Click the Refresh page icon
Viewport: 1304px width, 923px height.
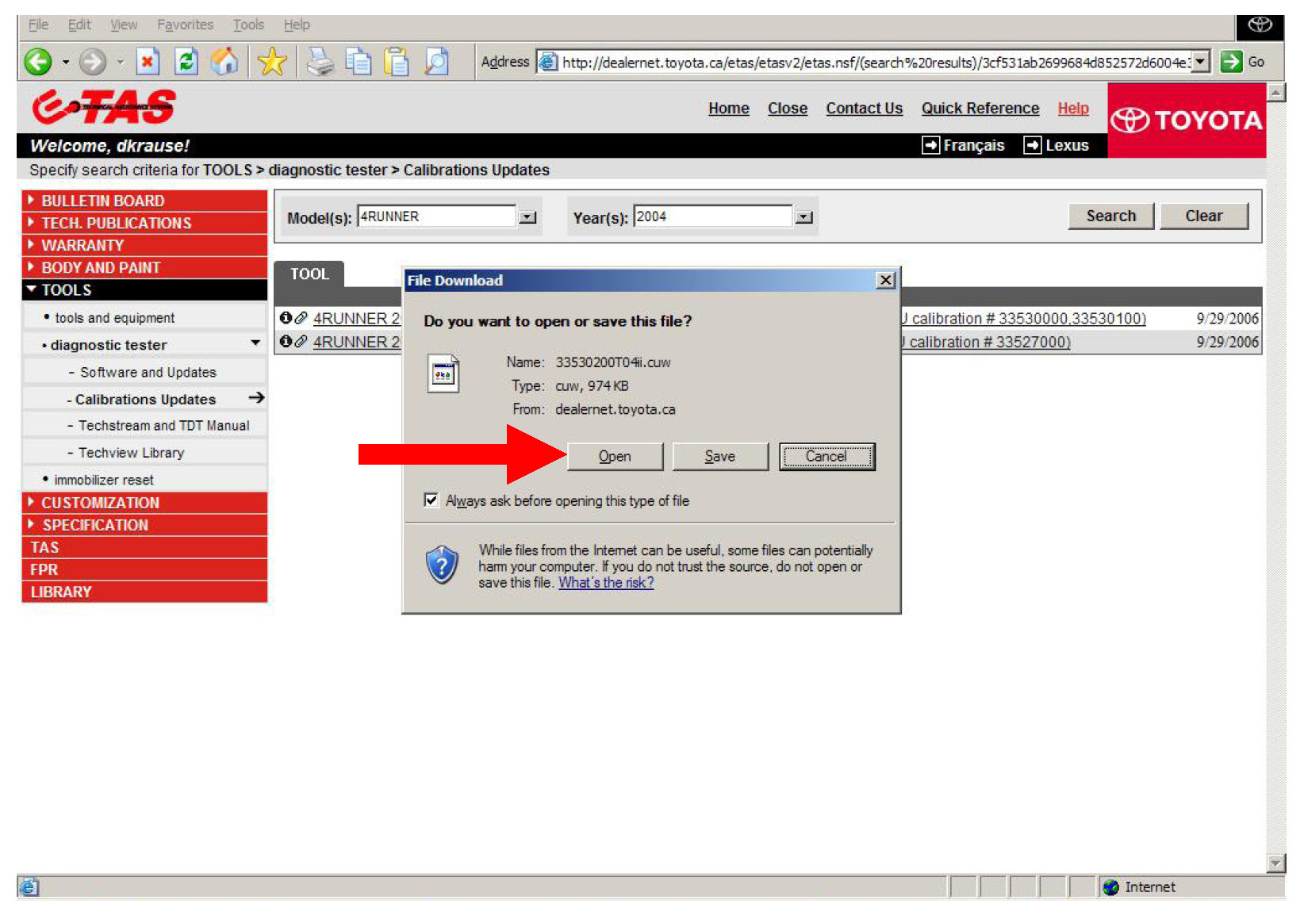tap(186, 62)
